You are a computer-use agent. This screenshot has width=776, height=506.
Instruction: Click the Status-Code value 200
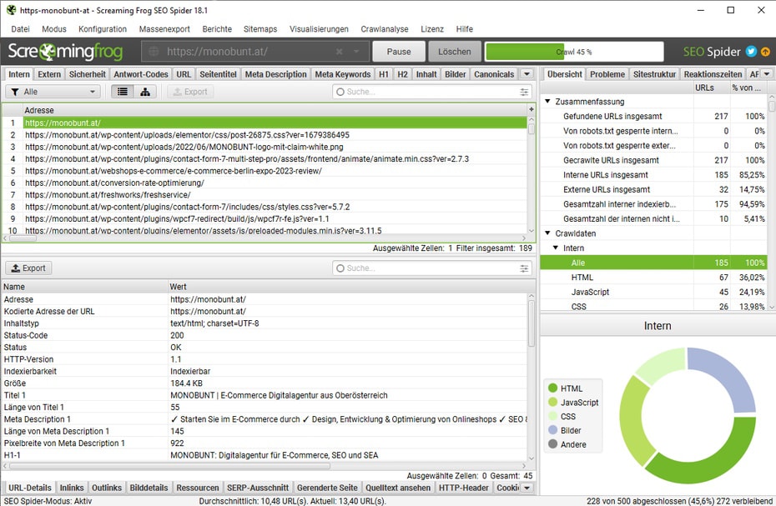click(177, 335)
